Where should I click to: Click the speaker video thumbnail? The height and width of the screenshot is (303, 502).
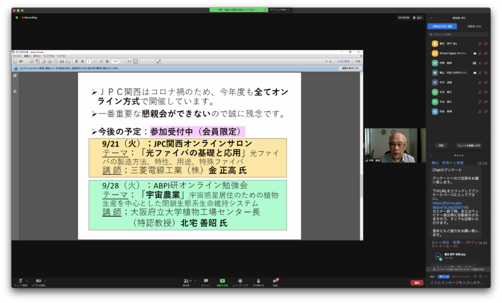coord(395,145)
